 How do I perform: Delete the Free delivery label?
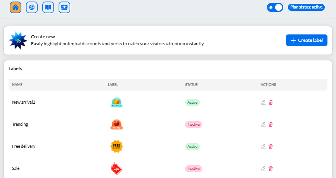271,147
